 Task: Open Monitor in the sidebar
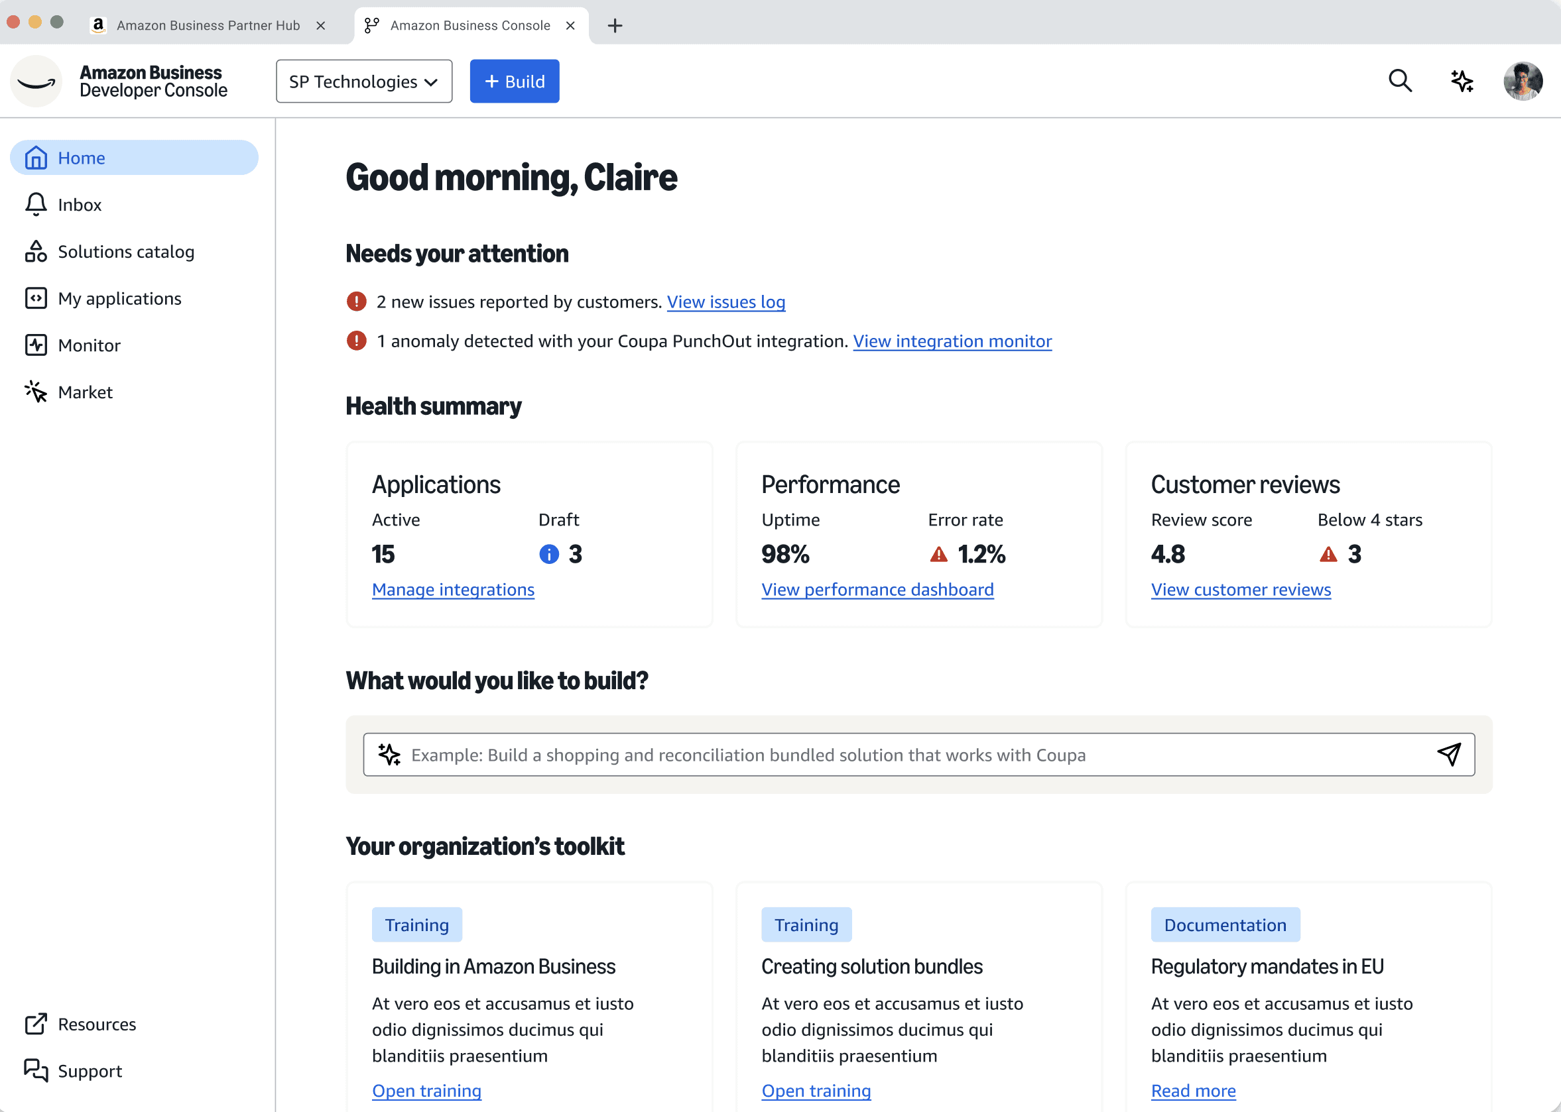(89, 345)
